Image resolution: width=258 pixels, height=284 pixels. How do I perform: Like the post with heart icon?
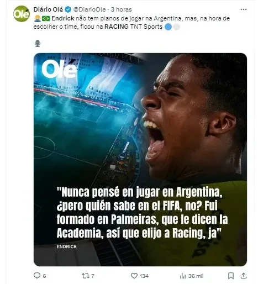134,276
